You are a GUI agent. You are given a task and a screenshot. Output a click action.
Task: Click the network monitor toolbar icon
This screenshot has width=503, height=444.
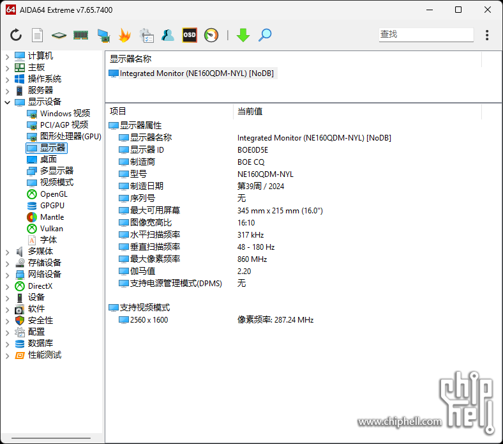coord(103,35)
